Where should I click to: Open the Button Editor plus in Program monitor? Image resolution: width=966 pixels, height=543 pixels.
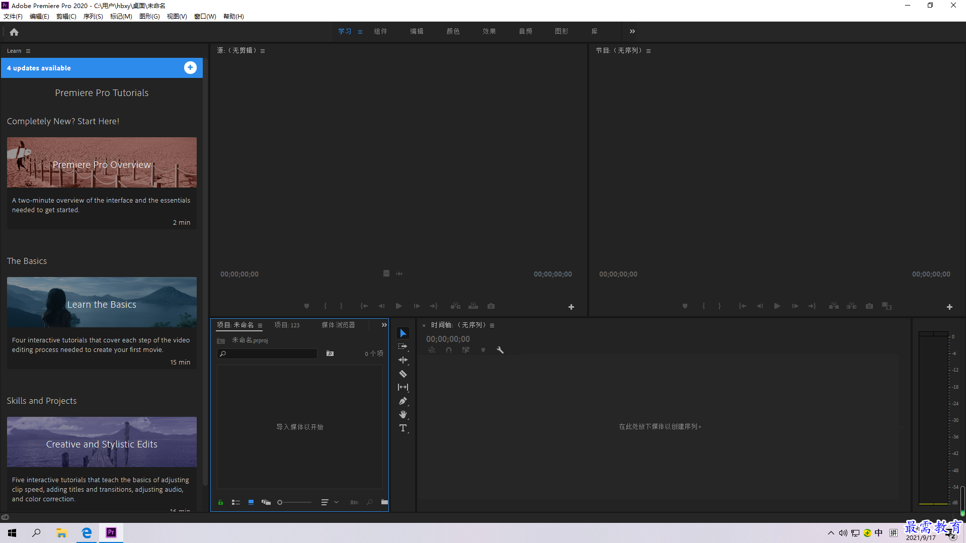pyautogui.click(x=949, y=307)
